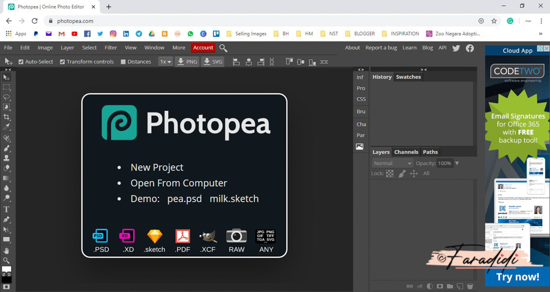Open the search magnifier in menu bar

point(223,48)
